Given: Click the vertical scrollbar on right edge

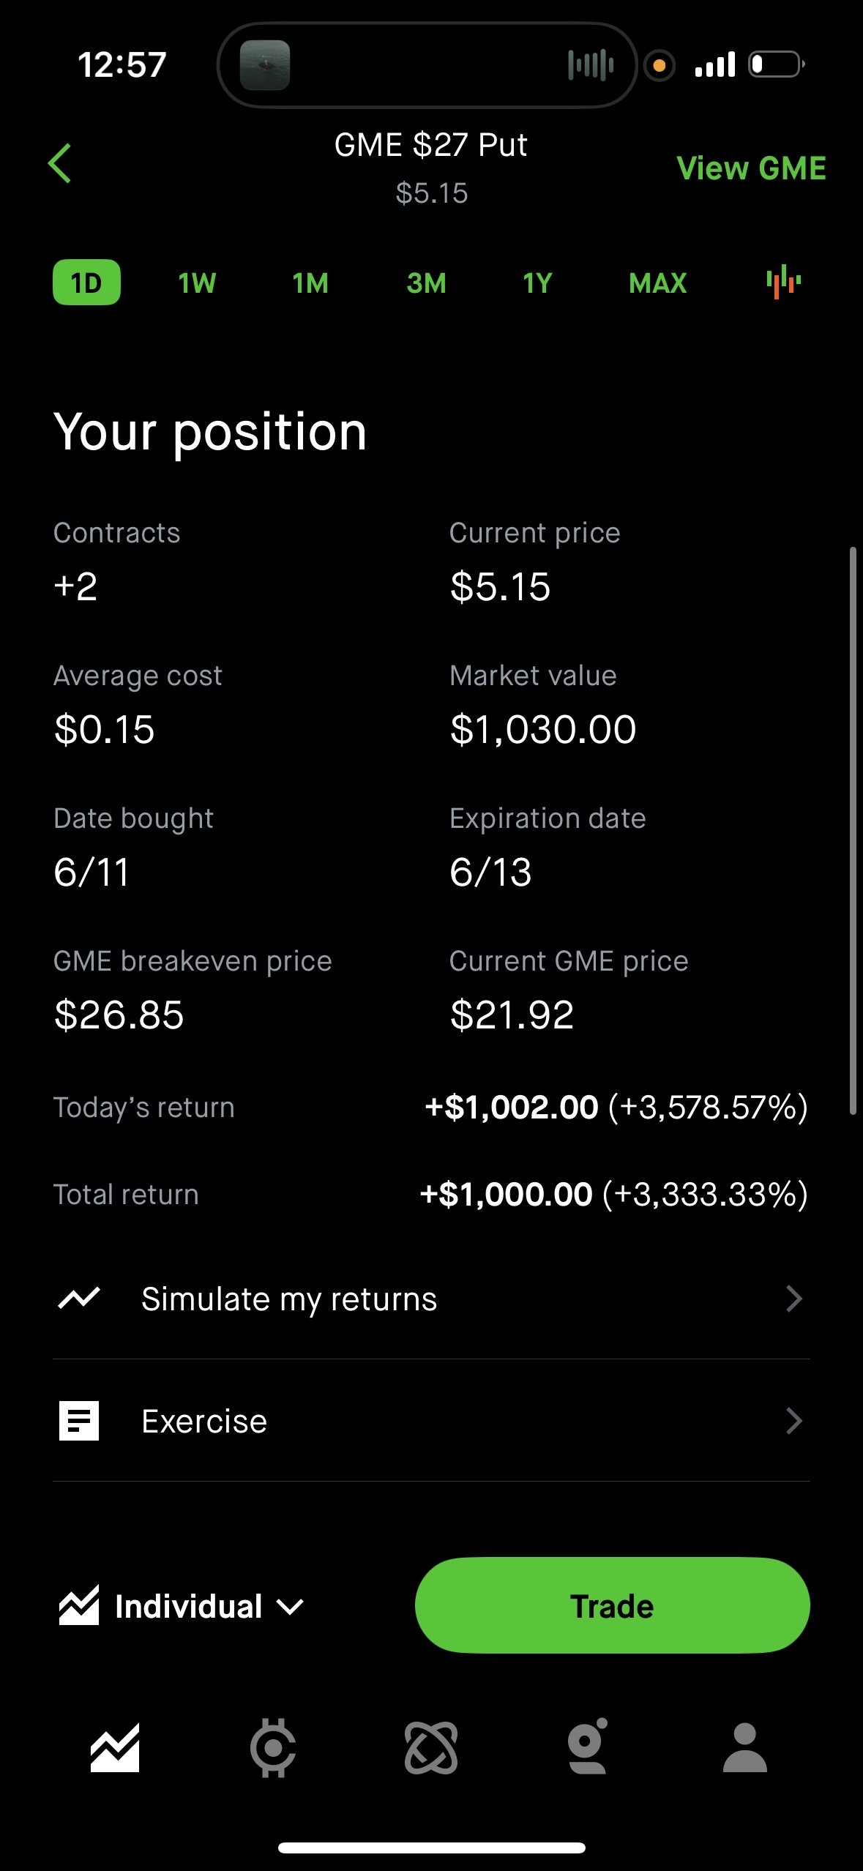Looking at the screenshot, I should tap(853, 830).
